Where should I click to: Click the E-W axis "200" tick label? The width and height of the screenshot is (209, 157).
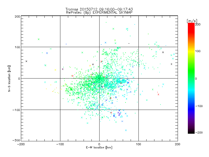(178, 144)
